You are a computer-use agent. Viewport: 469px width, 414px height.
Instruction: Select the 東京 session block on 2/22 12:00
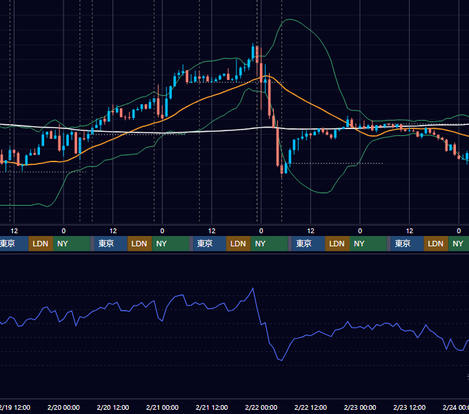tap(309, 244)
